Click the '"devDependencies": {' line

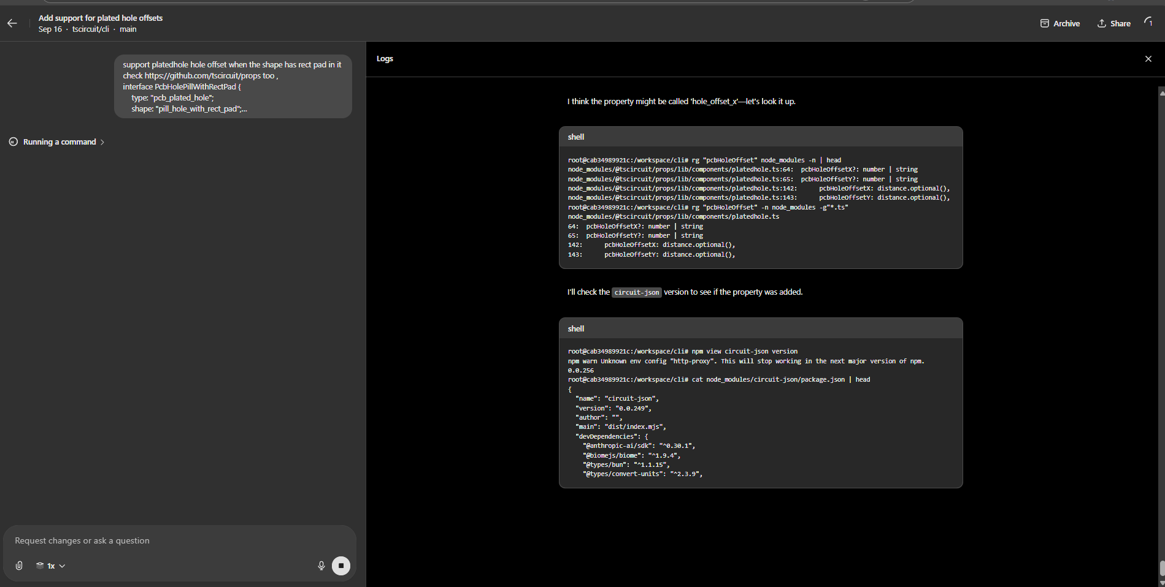click(612, 436)
